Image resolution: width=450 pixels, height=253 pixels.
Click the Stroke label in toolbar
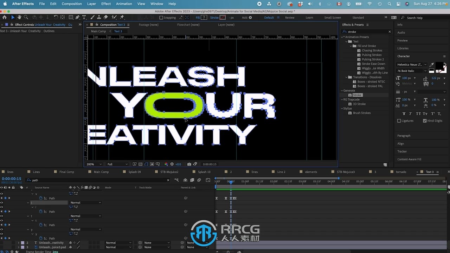coord(214,18)
